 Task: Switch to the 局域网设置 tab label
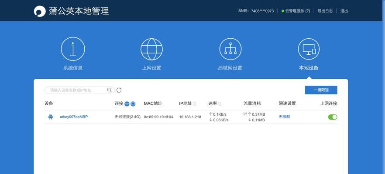pos(230,68)
